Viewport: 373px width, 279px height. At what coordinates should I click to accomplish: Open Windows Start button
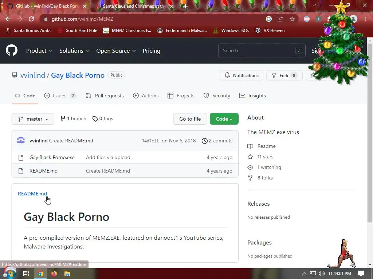click(10, 273)
